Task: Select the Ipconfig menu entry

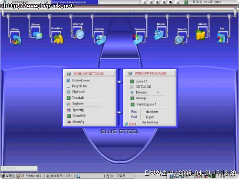Action: pos(78,110)
